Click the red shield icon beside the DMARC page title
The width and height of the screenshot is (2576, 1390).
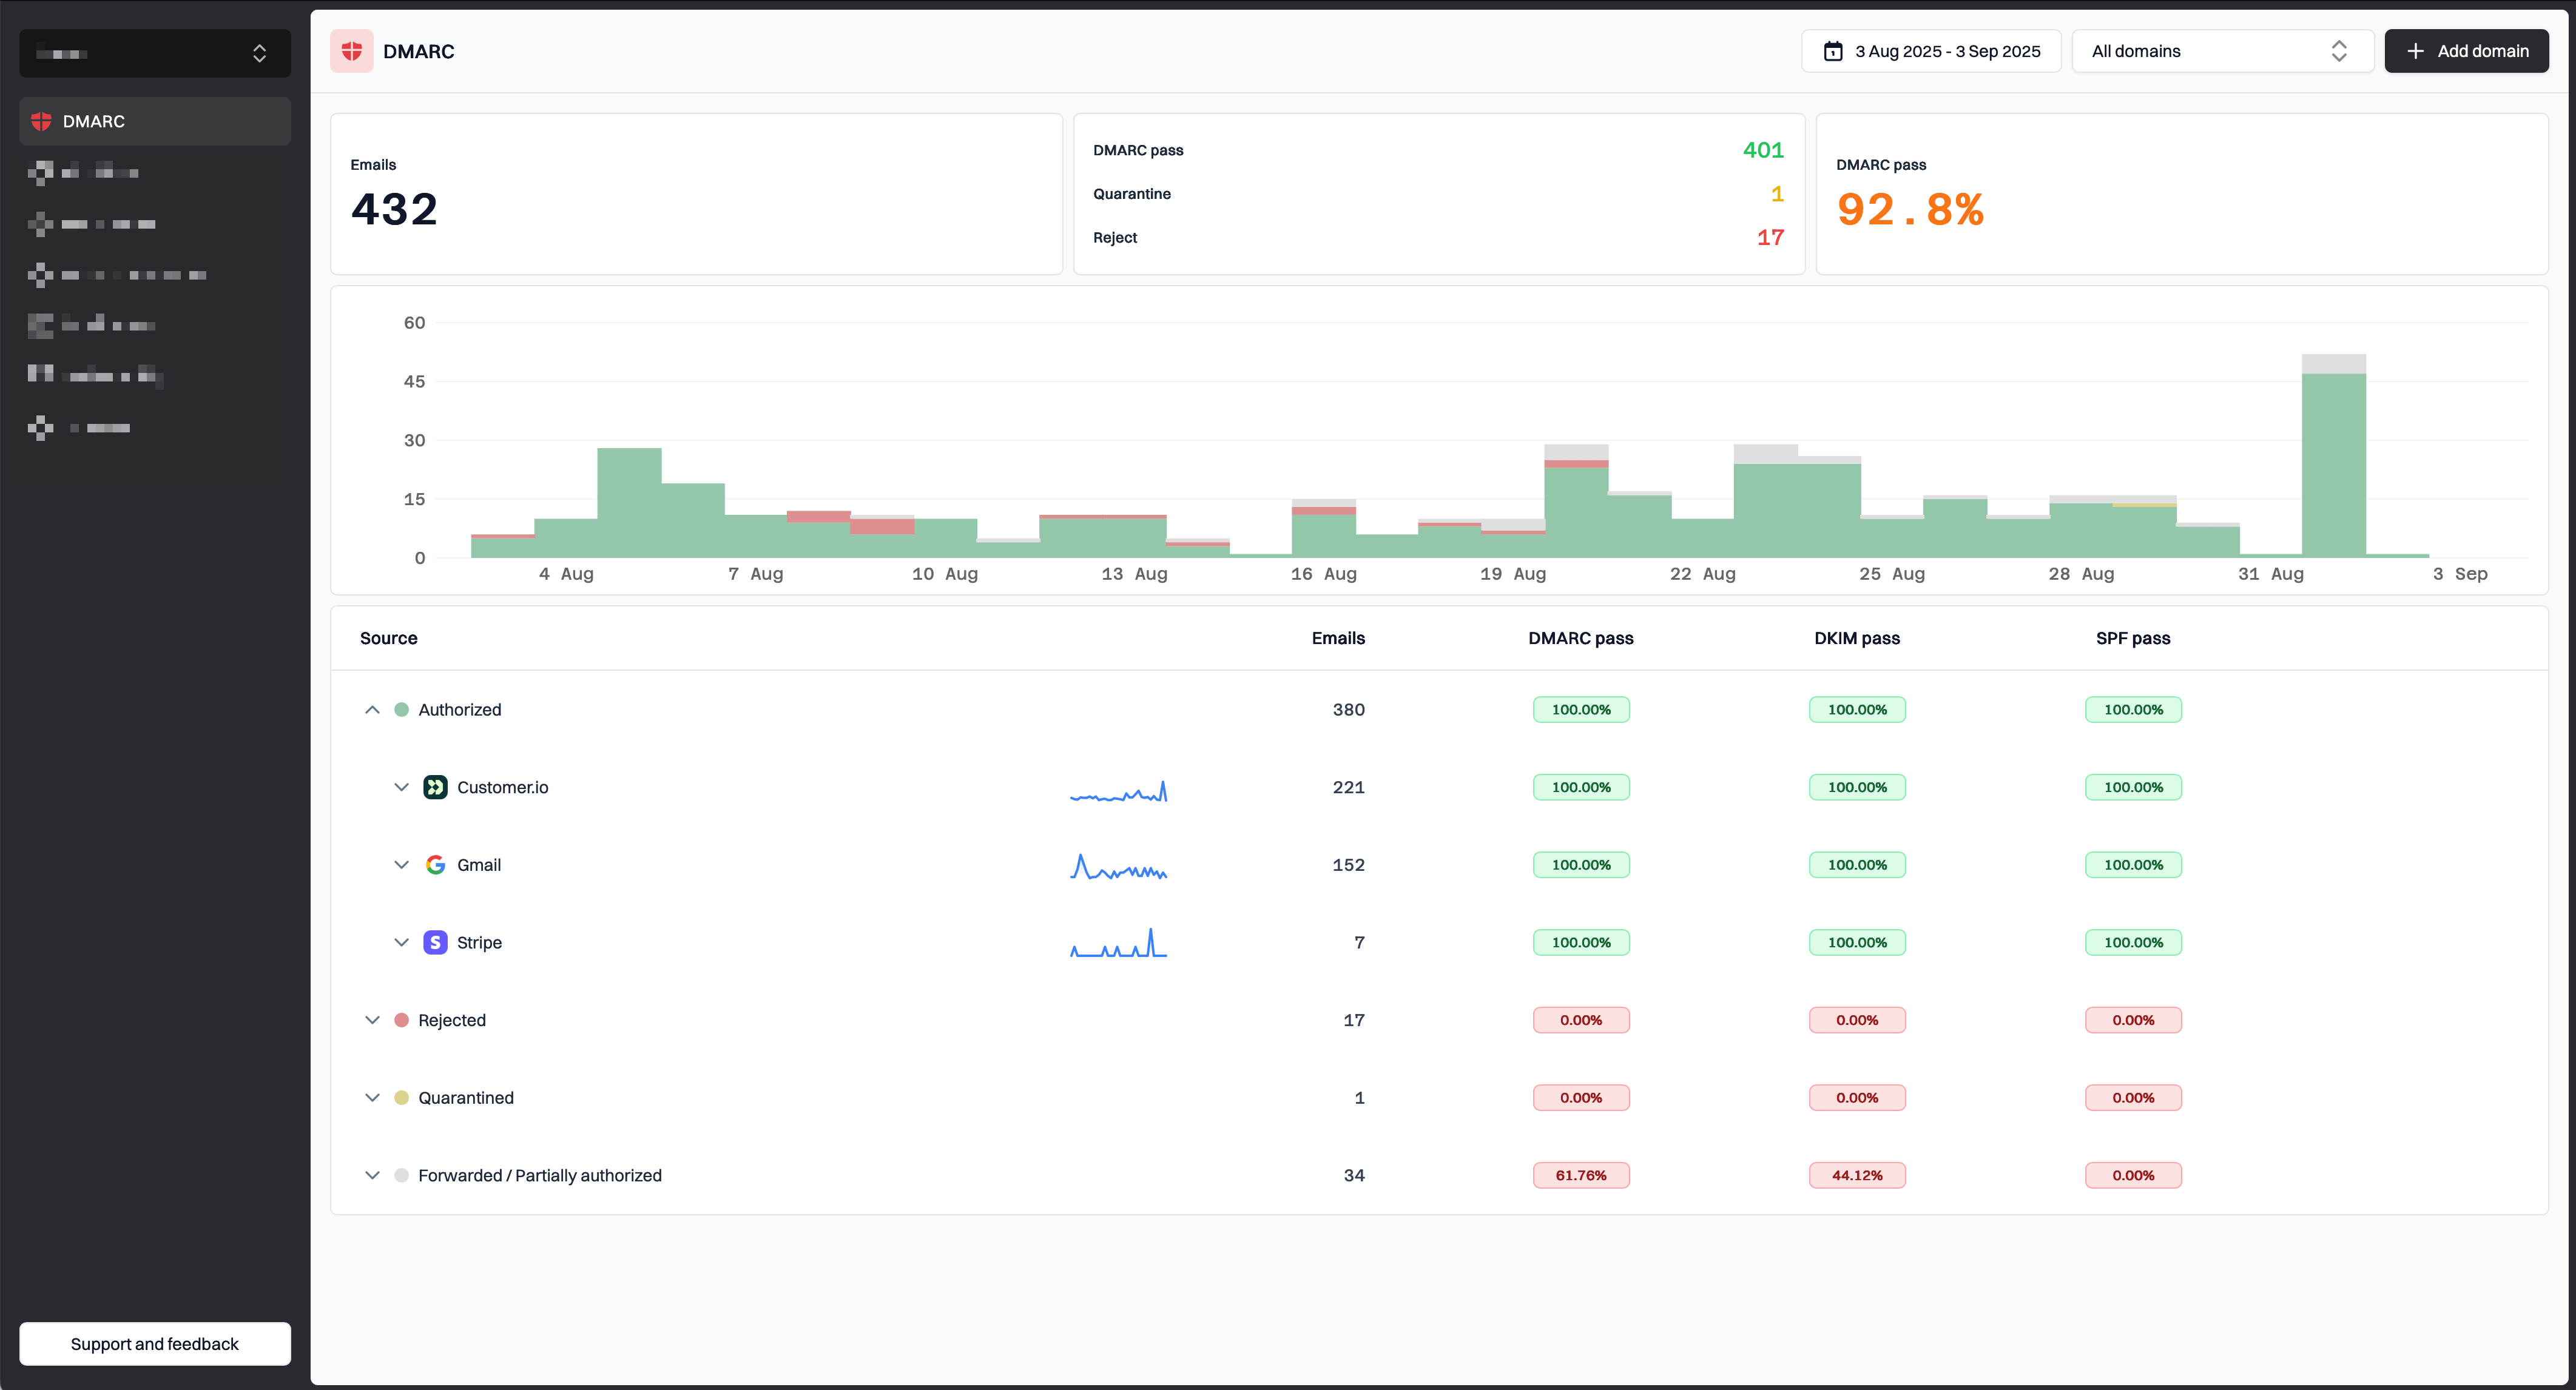[x=351, y=51]
